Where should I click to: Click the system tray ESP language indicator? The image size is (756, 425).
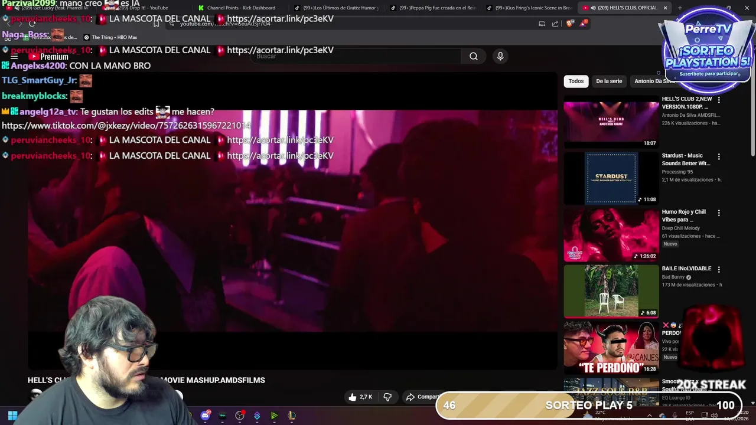(690, 413)
